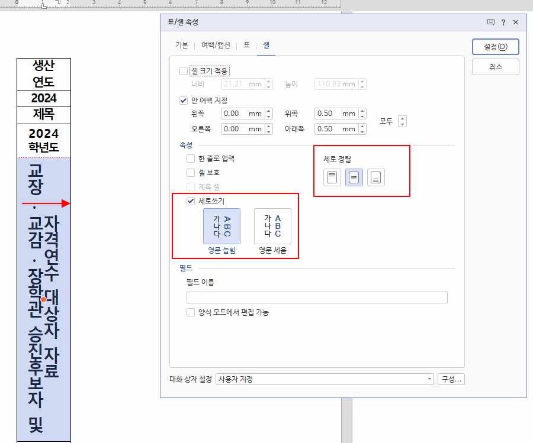Enable 셀 크기 적용 checkbox
The width and height of the screenshot is (533, 443).
(x=184, y=71)
